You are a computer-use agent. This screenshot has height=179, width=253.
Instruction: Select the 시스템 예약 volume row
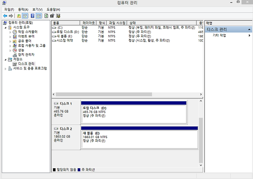tap(127, 41)
